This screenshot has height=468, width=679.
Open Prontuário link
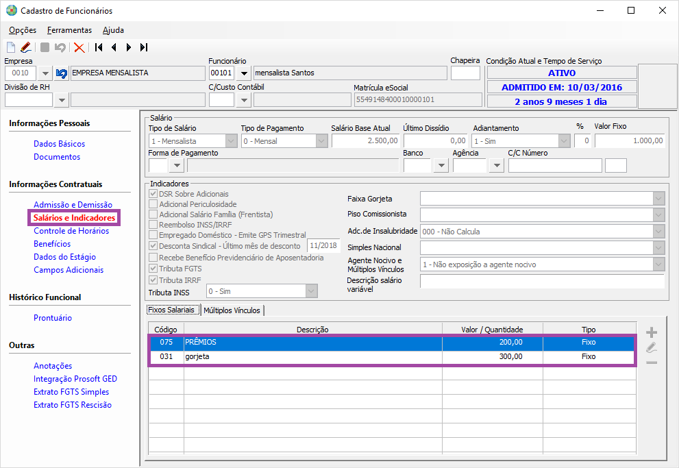coord(53,318)
